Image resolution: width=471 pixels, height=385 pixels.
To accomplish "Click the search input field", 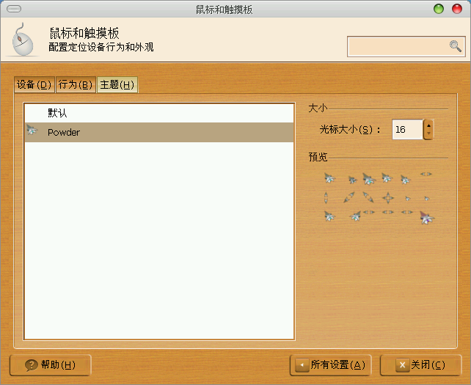I will point(406,46).
